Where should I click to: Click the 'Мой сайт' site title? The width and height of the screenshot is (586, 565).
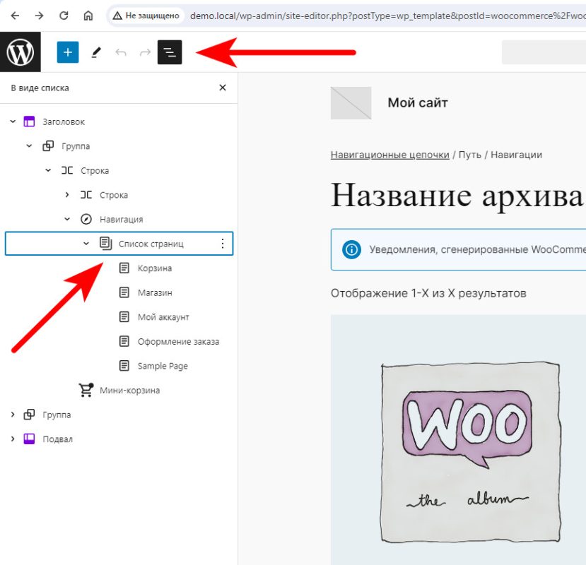418,102
